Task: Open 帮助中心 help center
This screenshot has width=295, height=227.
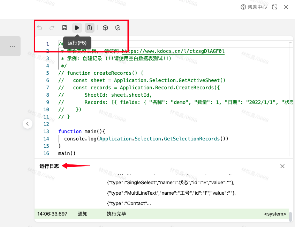Action: click(x=254, y=7)
